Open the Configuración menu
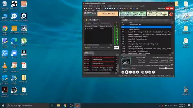 tap(135, 6)
